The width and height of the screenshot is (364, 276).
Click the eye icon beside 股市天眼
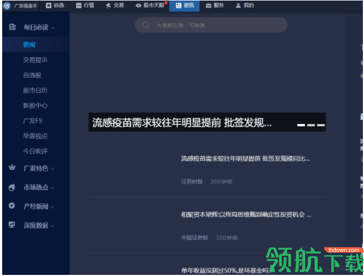pyautogui.click(x=138, y=5)
